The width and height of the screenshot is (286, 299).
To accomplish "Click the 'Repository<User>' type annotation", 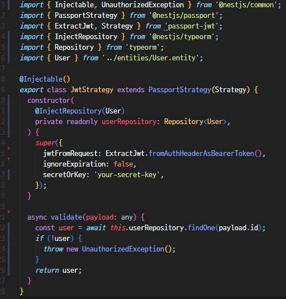I will click(x=196, y=122).
